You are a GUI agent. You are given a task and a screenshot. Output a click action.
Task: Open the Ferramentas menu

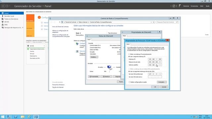pos(194,6)
